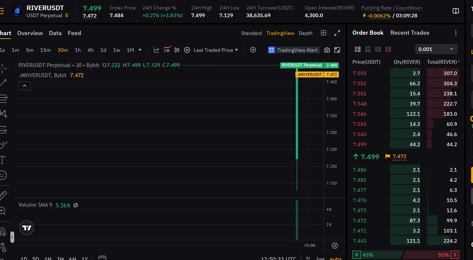Open the Recent Trades tab
473x260 pixels.
pos(410,33)
